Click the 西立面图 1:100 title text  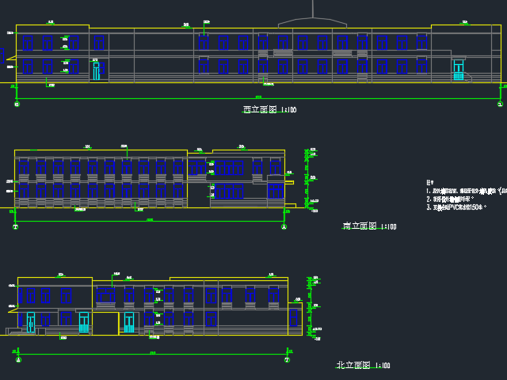pyautogui.click(x=269, y=111)
